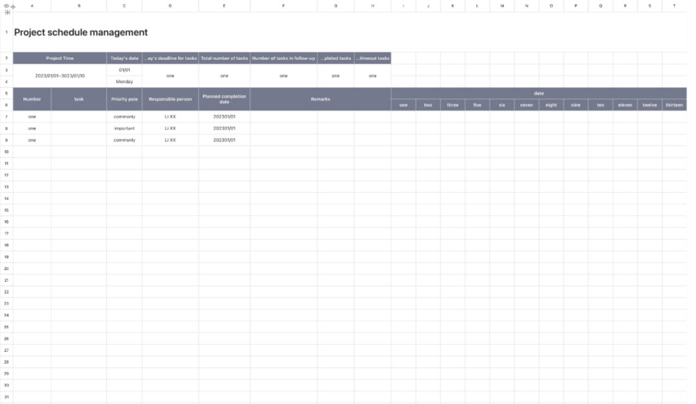Select 'Li XX' in row 8
The height and width of the screenshot is (404, 696).
pyautogui.click(x=170, y=128)
